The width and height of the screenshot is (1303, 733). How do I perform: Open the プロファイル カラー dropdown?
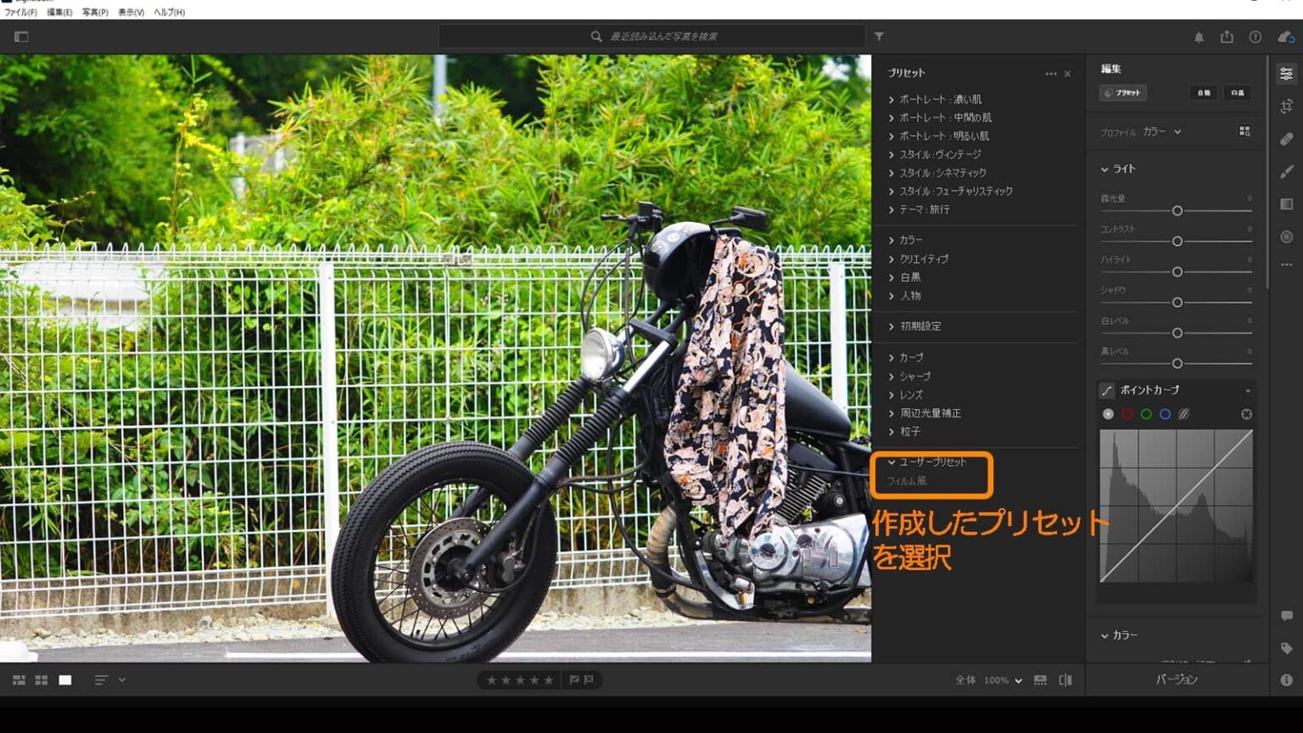click(x=1159, y=131)
